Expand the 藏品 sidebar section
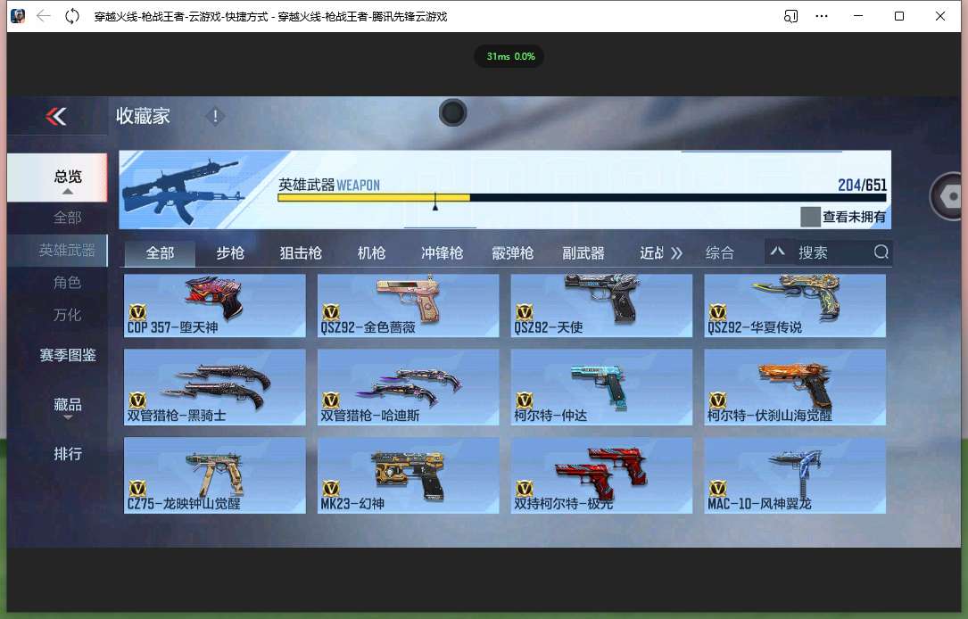Screen dimensions: 968x619 coord(67,407)
